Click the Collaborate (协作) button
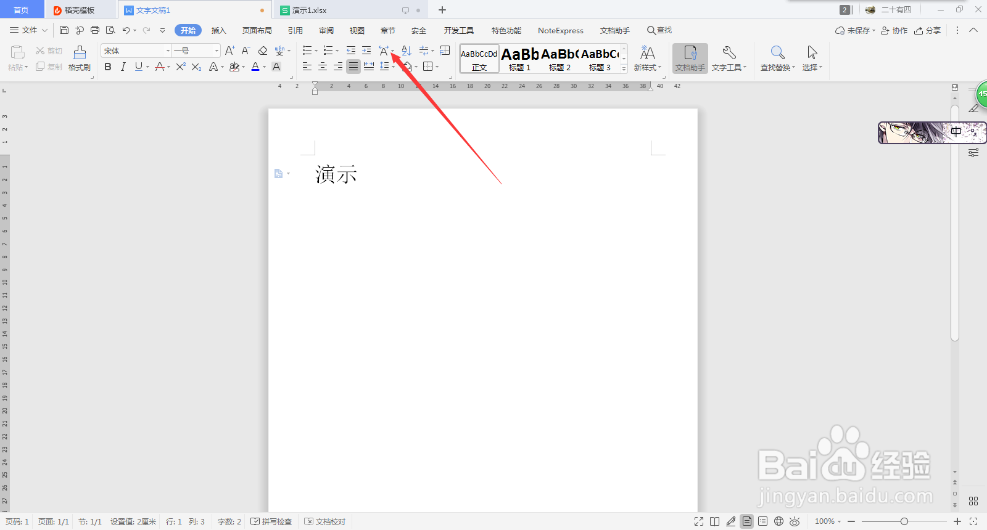The height and width of the screenshot is (530, 987). coord(894,30)
